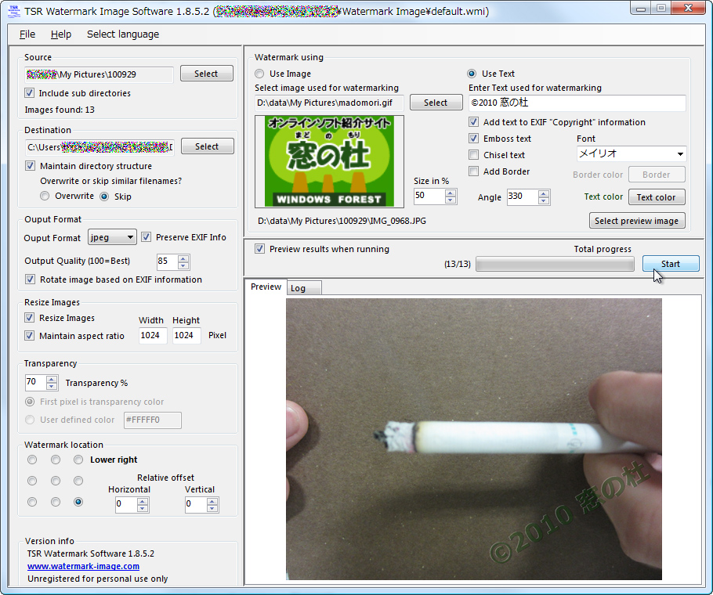Click Select to choose the Source folder
Viewport: 713px width, 595px height.
206,73
